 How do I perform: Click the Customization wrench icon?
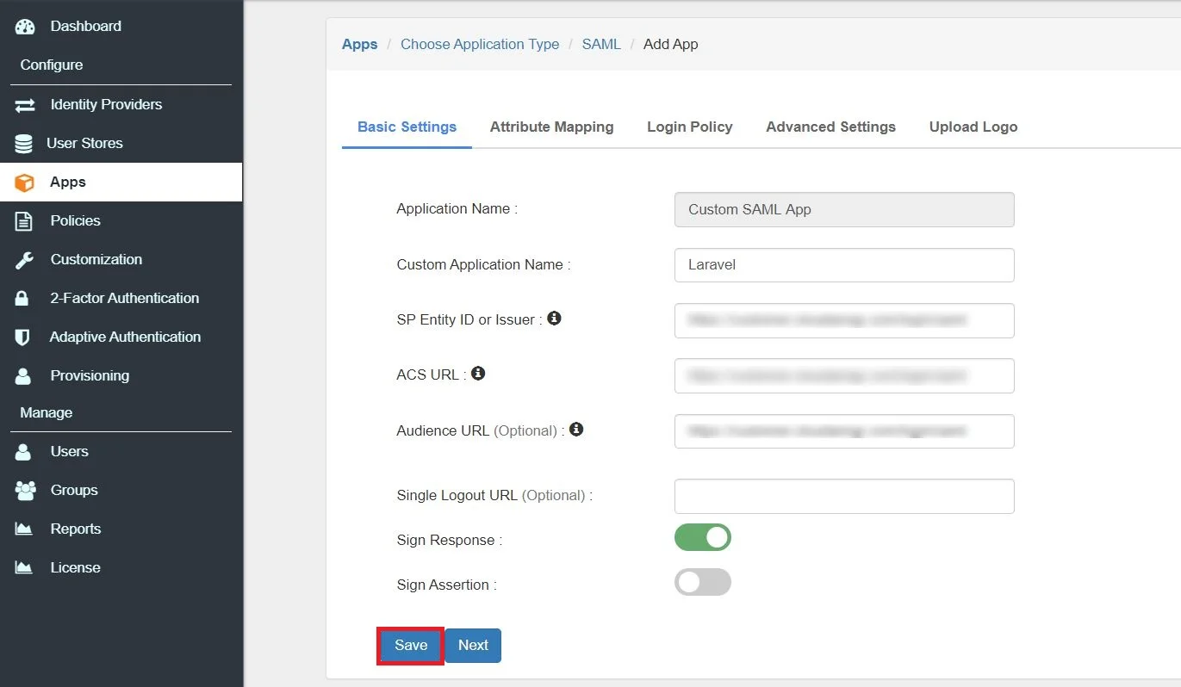click(24, 260)
